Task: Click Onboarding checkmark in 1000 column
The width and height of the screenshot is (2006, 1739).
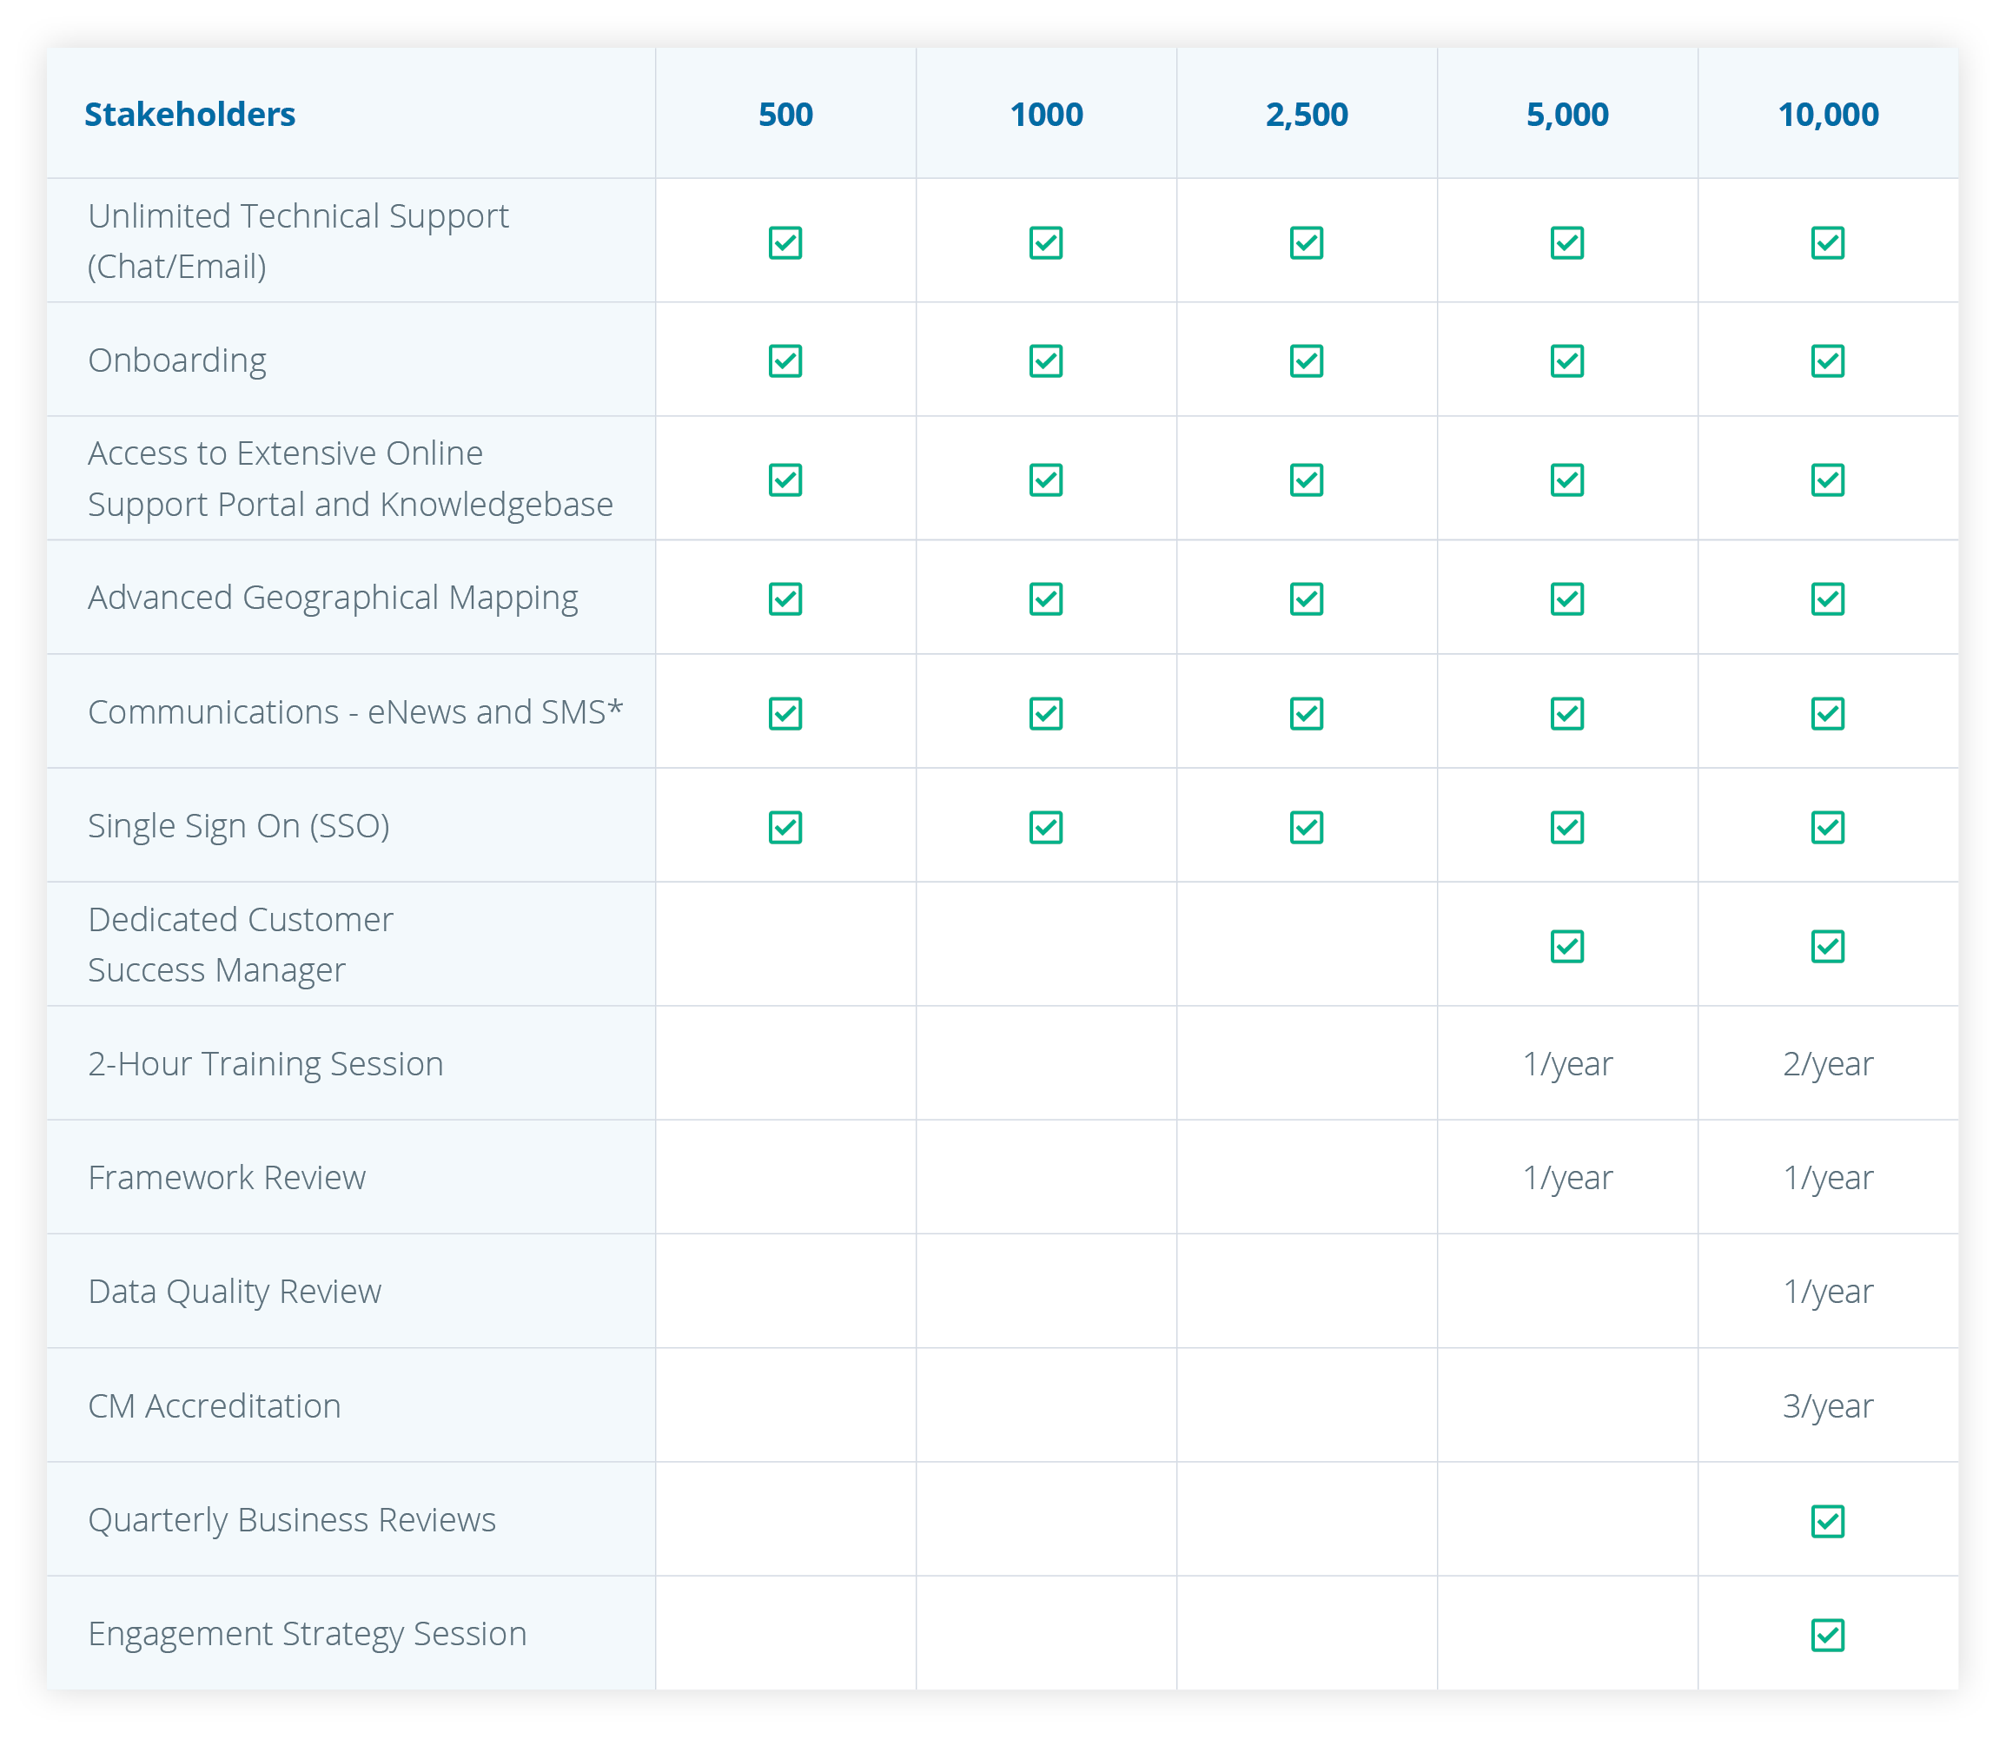Action: (1045, 361)
